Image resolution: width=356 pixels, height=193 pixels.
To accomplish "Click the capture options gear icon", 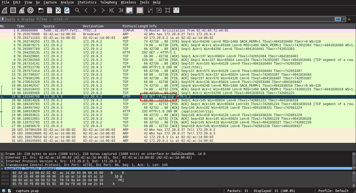I will pos(30,10).
